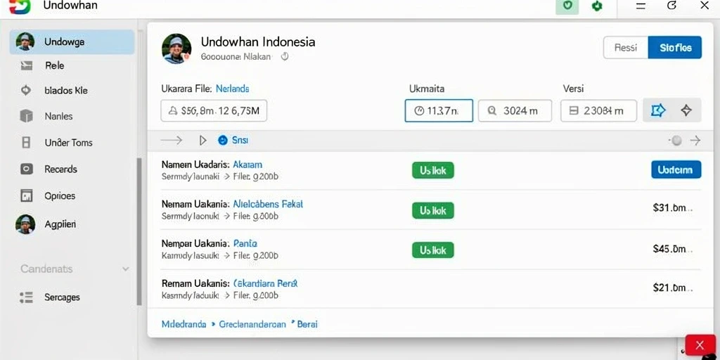Click the disk icon in 23084 m field

pyautogui.click(x=574, y=110)
